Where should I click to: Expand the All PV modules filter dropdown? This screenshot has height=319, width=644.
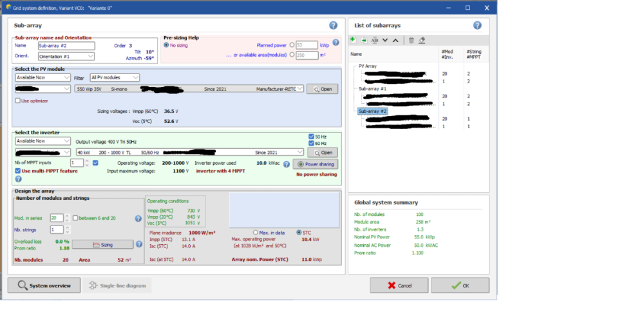tap(115, 77)
